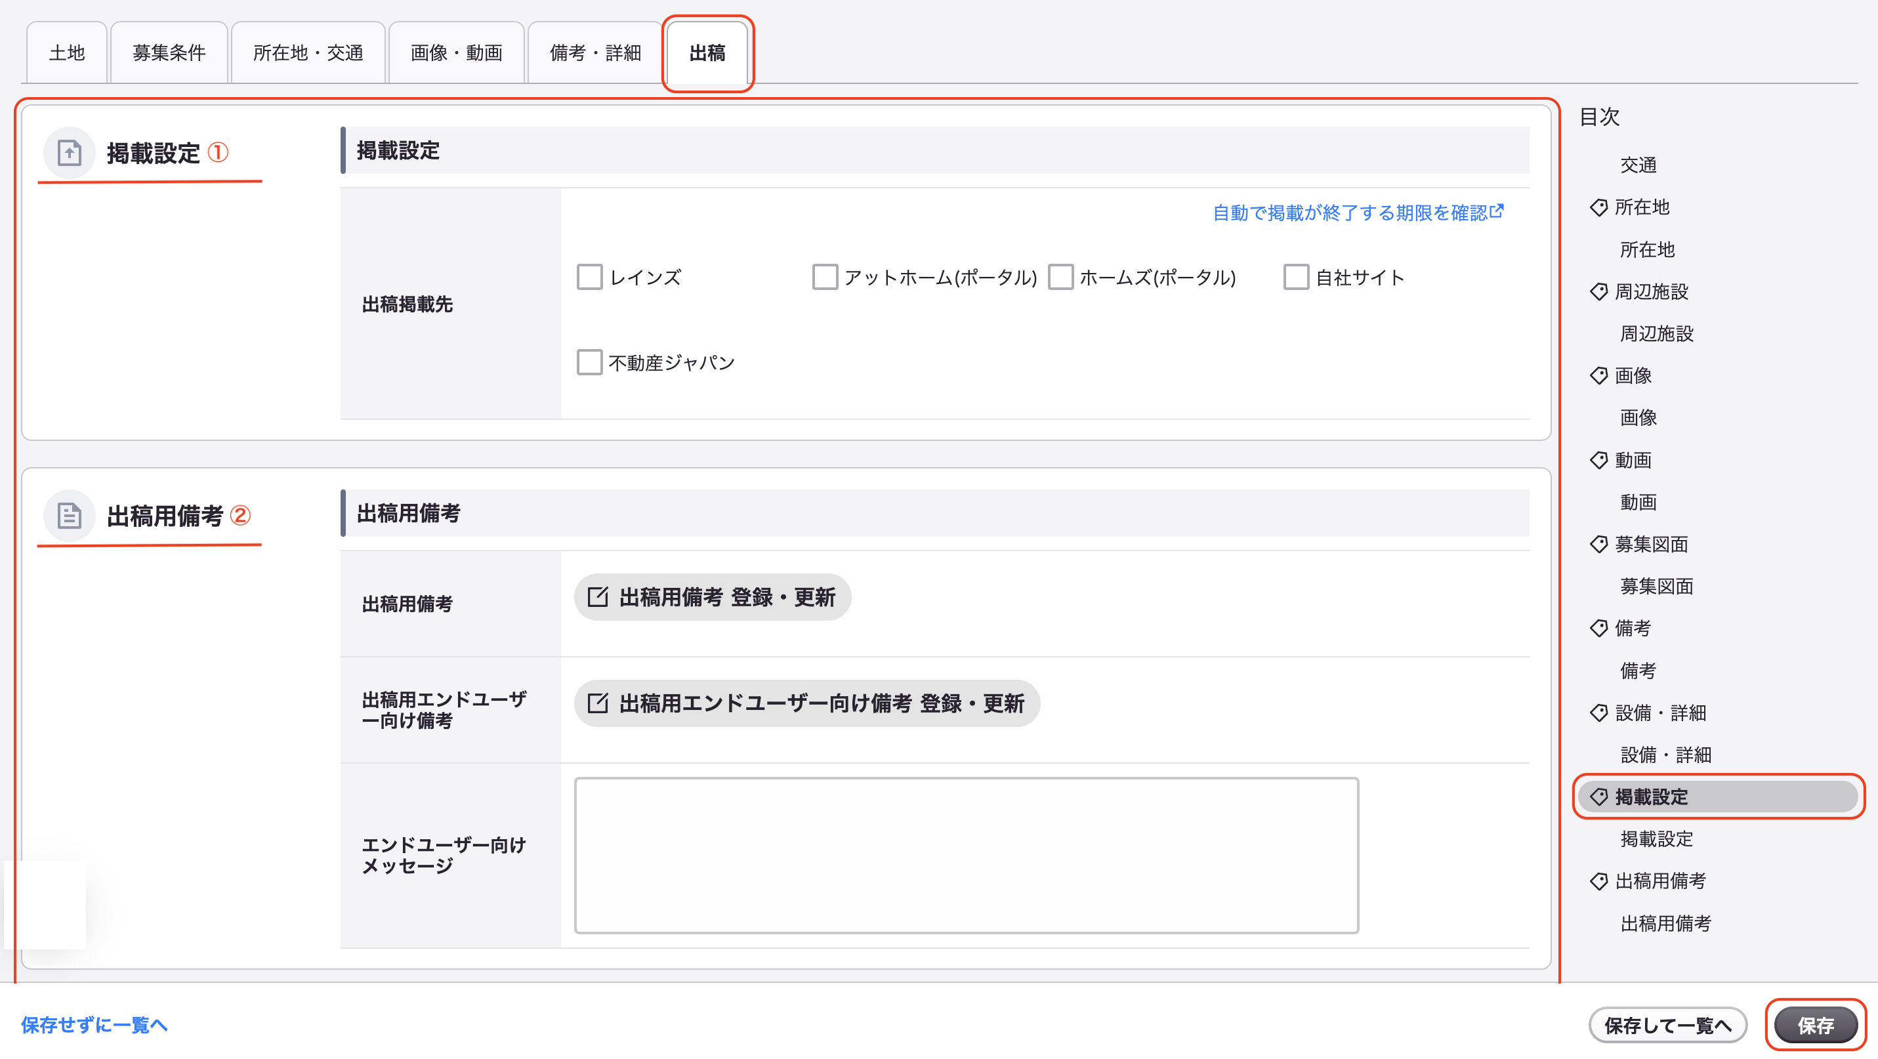Select the 画像・動画 tab
Screen dimensions: 1878x1059
tap(457, 52)
